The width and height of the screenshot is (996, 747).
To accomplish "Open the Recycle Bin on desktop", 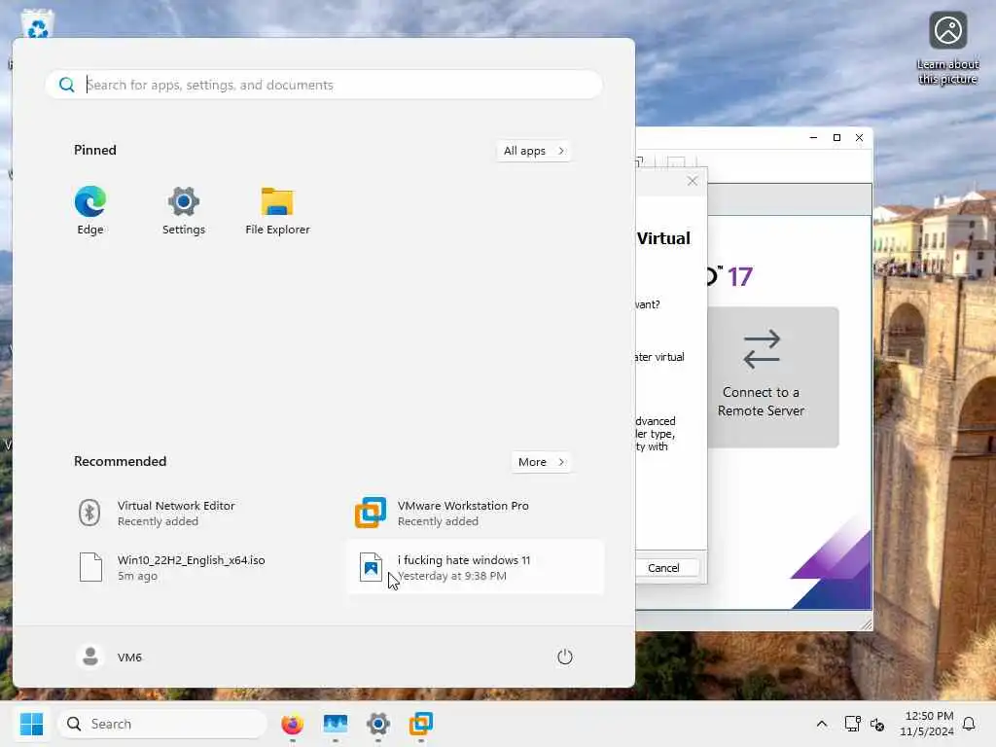I will click(x=37, y=24).
